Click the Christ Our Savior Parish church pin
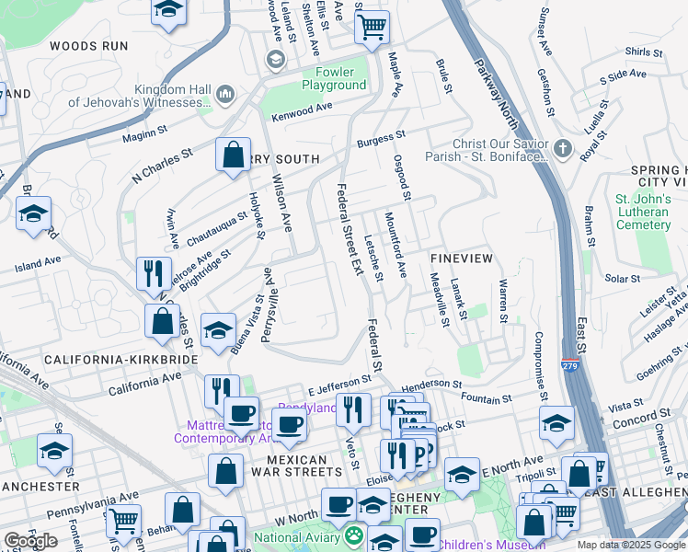This screenshot has width=688, height=552. tap(563, 149)
